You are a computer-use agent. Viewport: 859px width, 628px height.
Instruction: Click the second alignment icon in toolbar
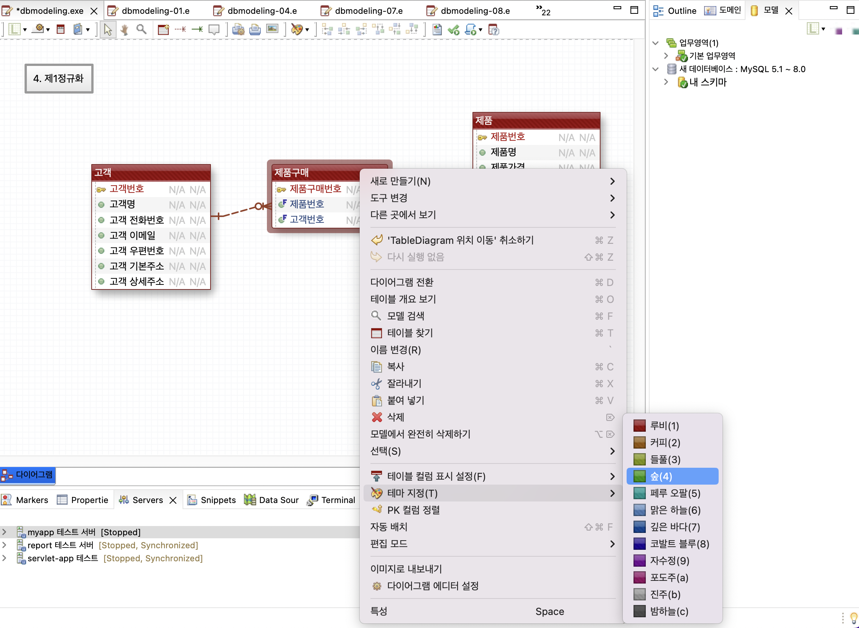pyautogui.click(x=344, y=29)
